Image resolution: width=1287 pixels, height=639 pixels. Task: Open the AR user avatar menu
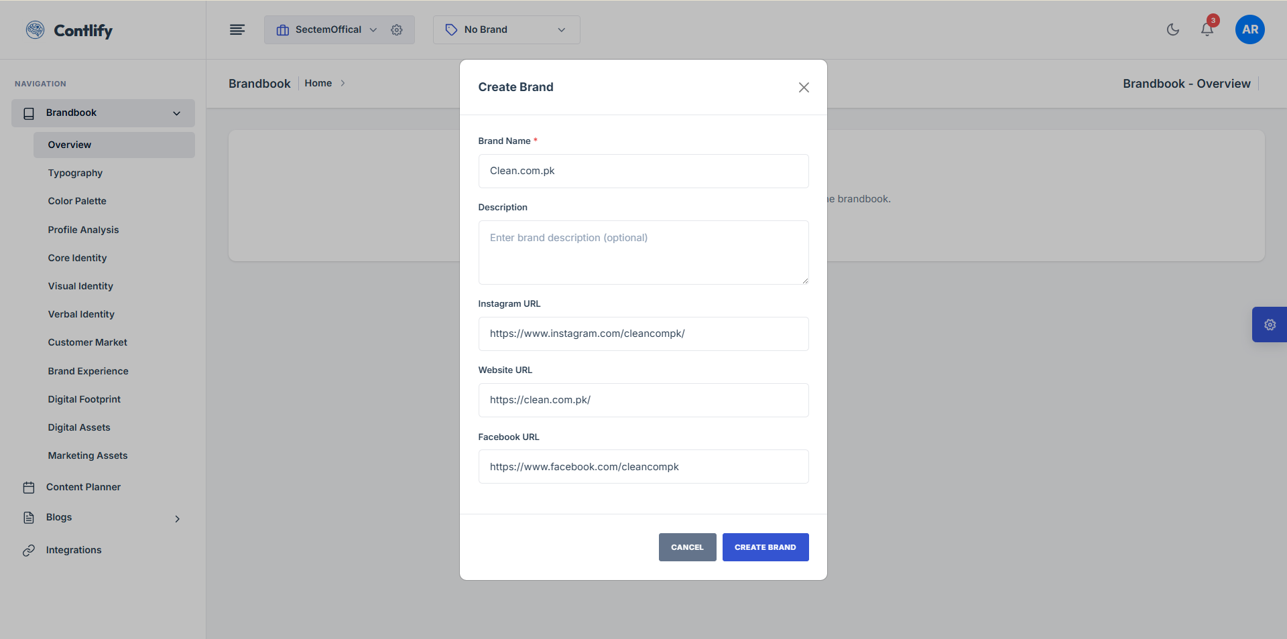point(1249,29)
